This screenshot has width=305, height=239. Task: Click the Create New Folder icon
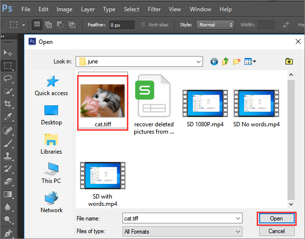237,61
